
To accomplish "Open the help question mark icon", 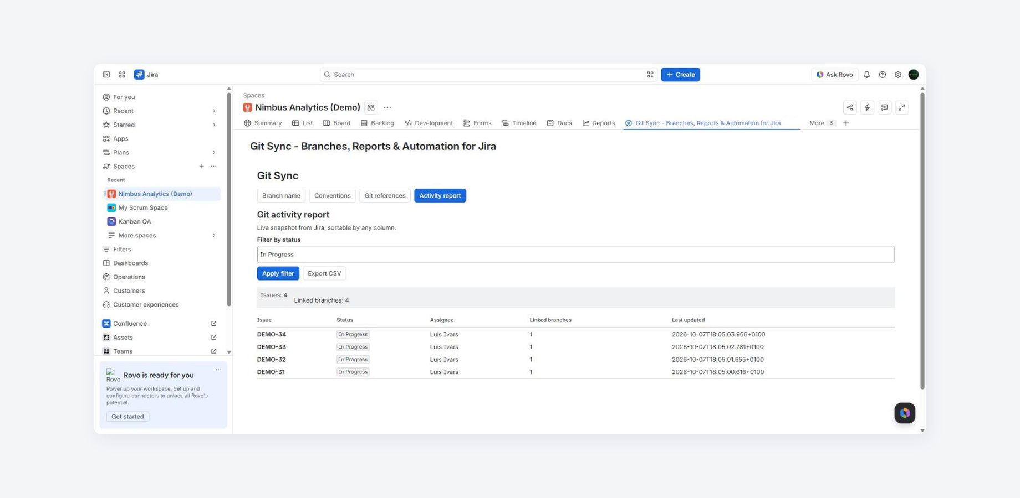I will [x=882, y=75].
